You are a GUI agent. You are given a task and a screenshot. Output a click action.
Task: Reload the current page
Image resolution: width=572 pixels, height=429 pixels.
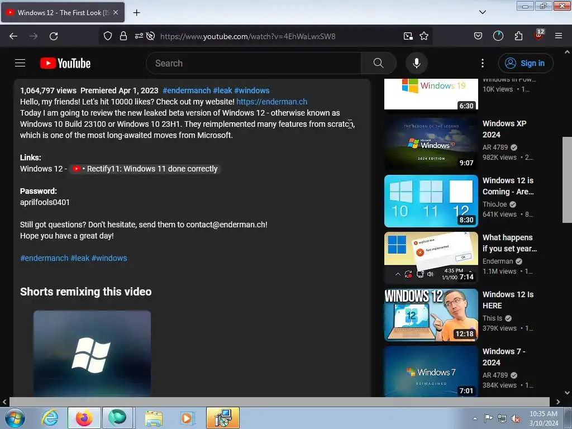coord(54,36)
